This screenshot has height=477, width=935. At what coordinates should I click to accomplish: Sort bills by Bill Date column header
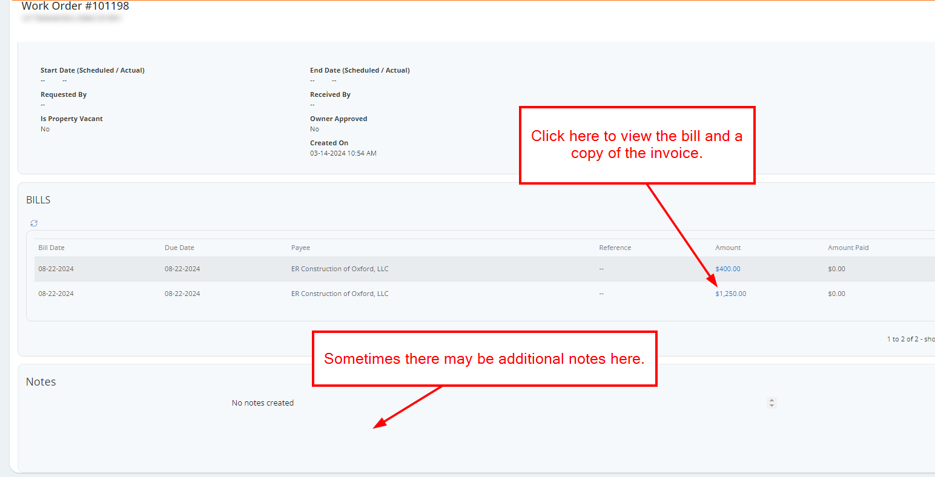(51, 248)
